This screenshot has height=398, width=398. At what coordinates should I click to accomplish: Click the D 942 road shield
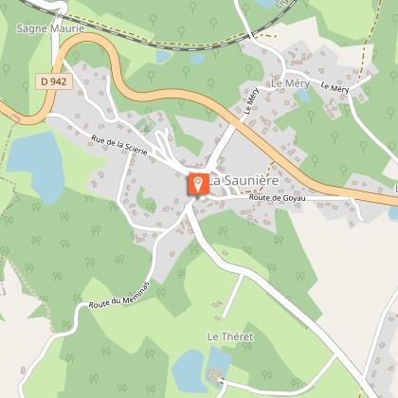click(54, 81)
